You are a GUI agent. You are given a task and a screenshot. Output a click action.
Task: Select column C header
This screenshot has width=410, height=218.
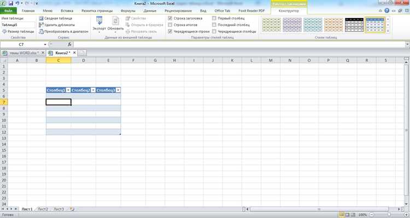(x=58, y=61)
